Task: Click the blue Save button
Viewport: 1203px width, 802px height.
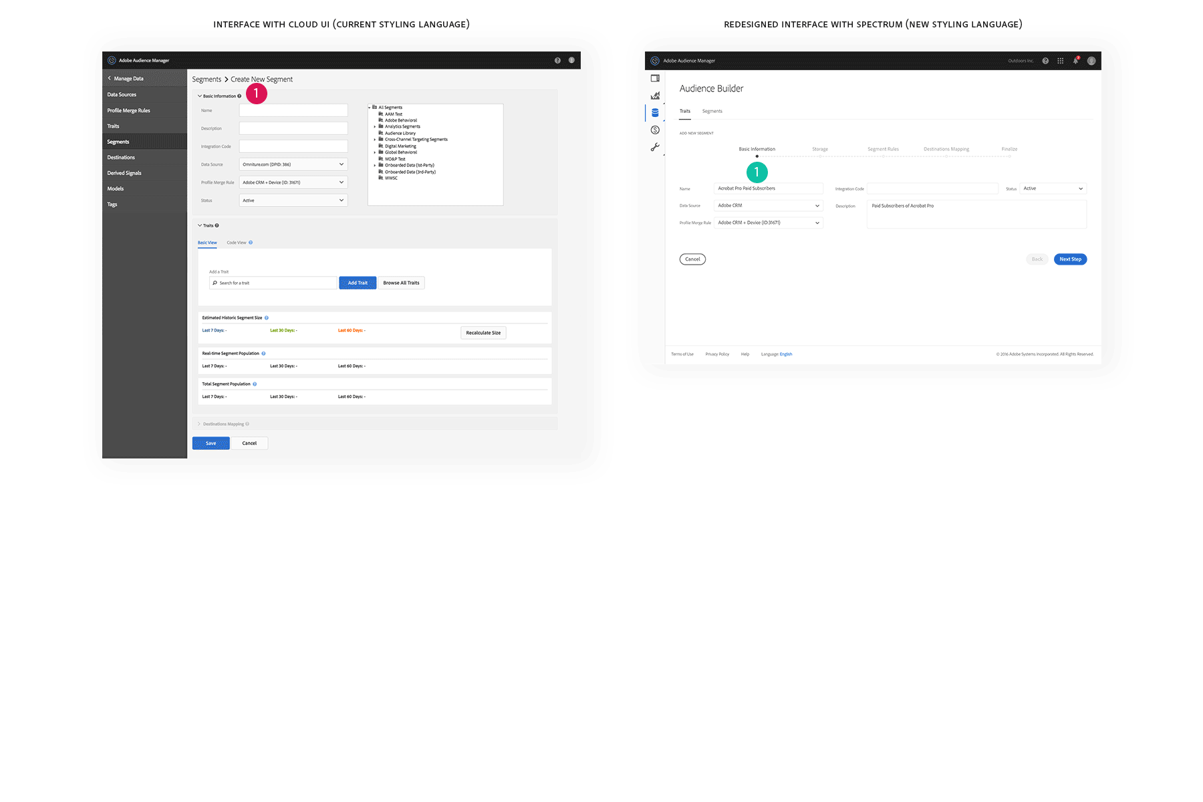Action: point(211,443)
